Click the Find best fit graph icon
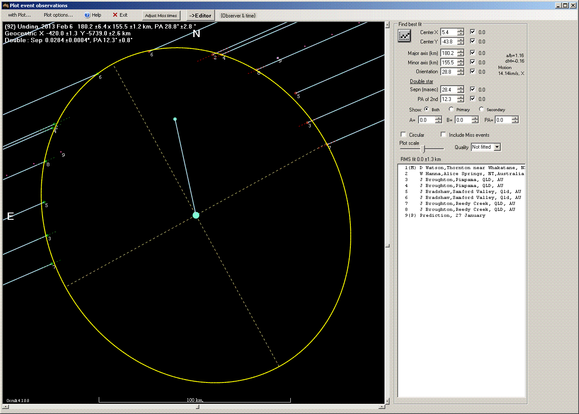Screen dimensions: 579x414 (404, 36)
